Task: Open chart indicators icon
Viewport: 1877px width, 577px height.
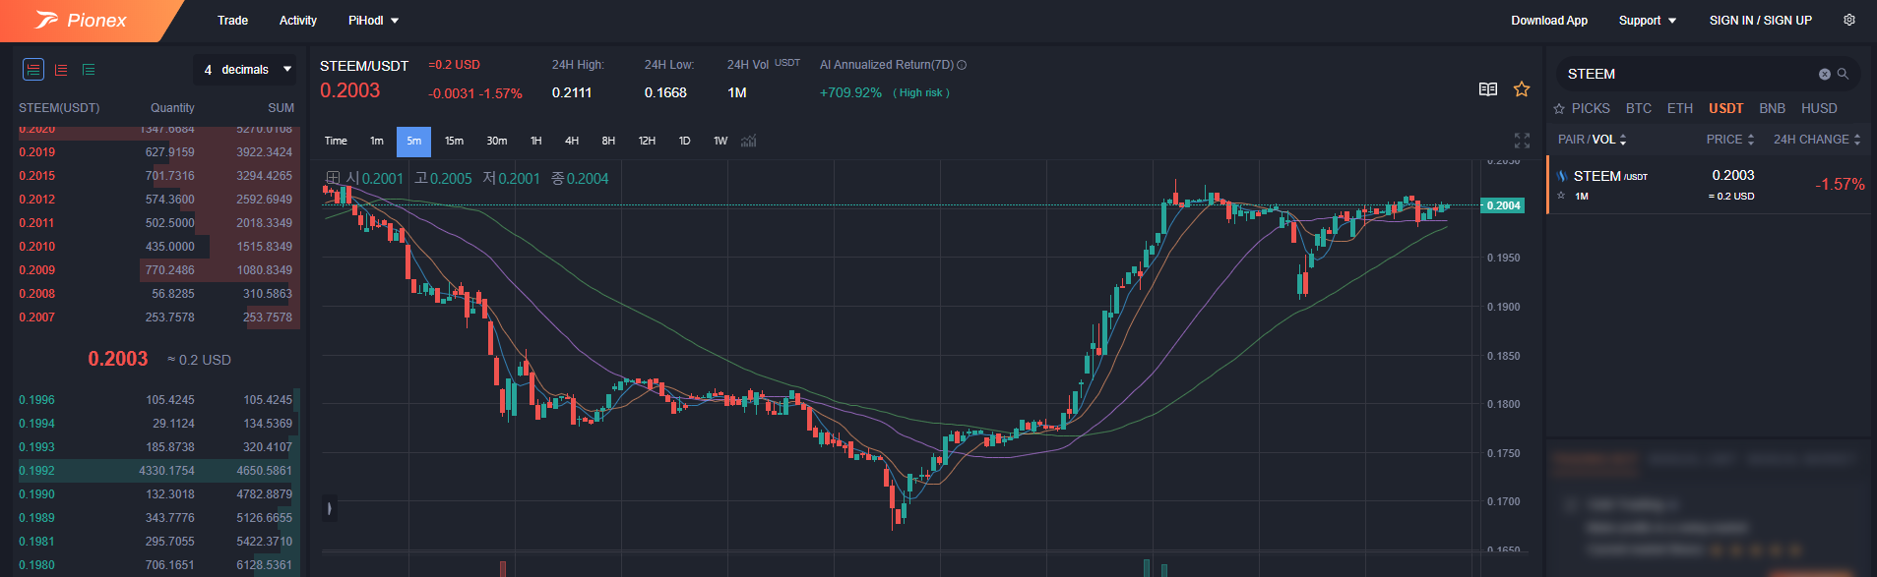Action: [749, 142]
